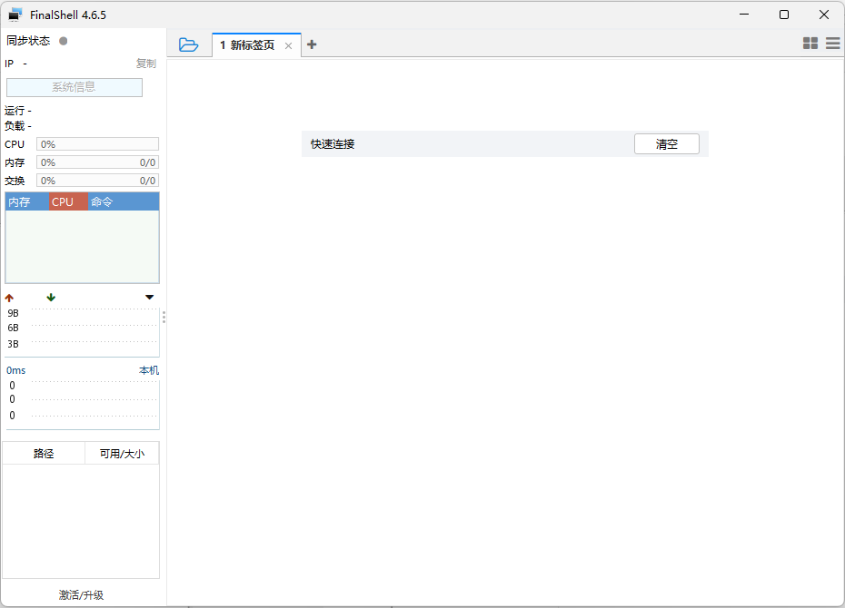Close the 新标签页 tab
The image size is (845, 608).
click(x=288, y=45)
